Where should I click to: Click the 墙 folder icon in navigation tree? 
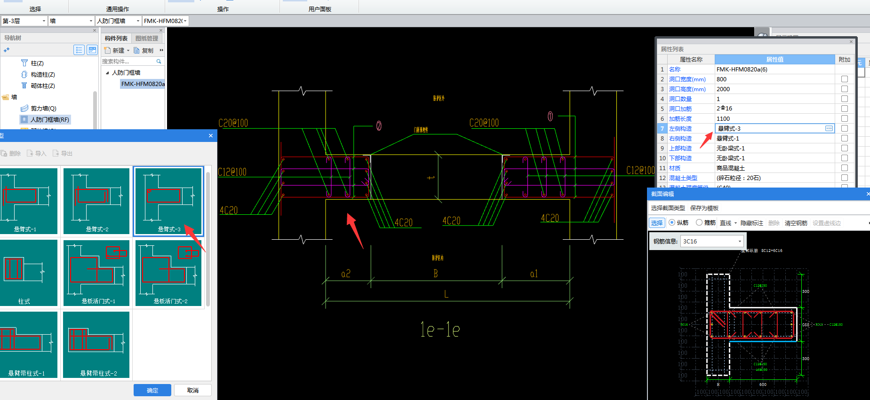(x=6, y=97)
